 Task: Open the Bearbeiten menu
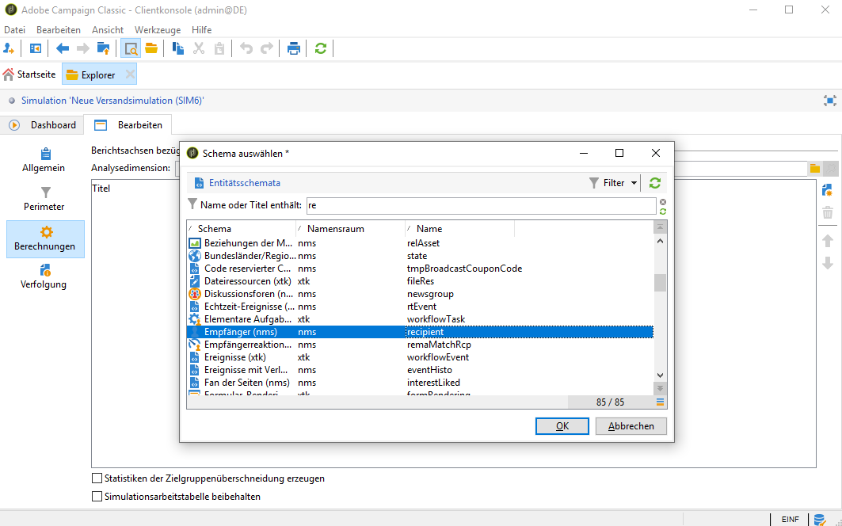(59, 30)
